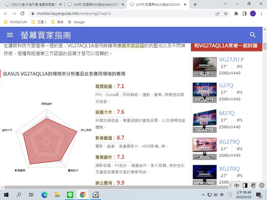Open the clock app on the taskbar
Image resolution: width=267 pixels, height=200 pixels.
pos(96,195)
